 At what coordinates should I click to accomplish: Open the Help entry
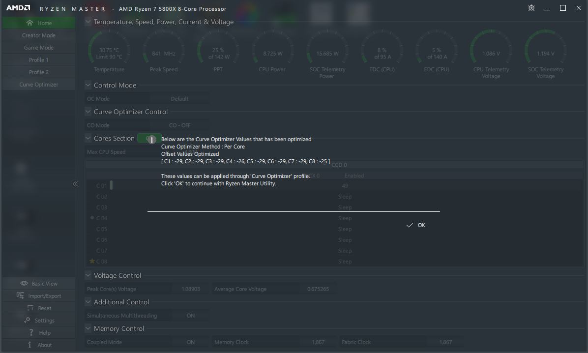[39, 333]
